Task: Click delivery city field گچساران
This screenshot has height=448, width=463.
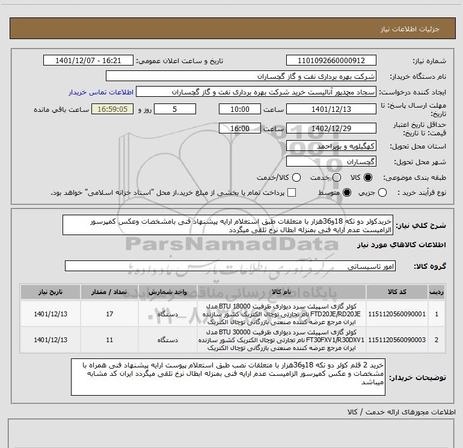Action: (331, 161)
